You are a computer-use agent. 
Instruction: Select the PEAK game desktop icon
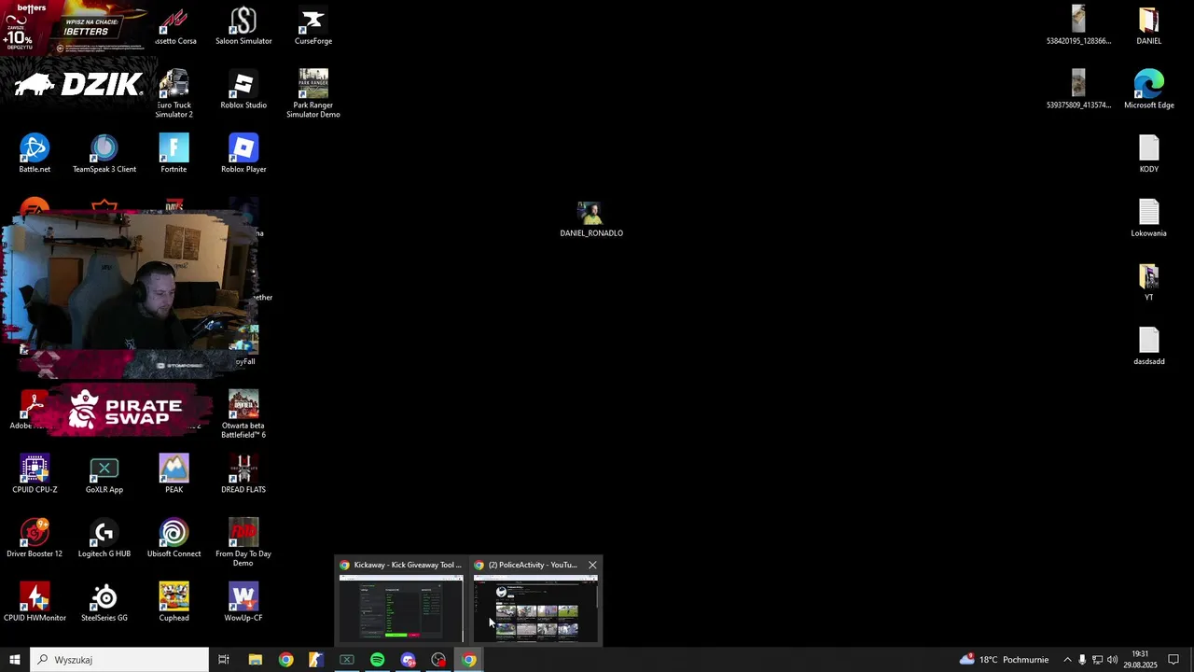(x=174, y=474)
